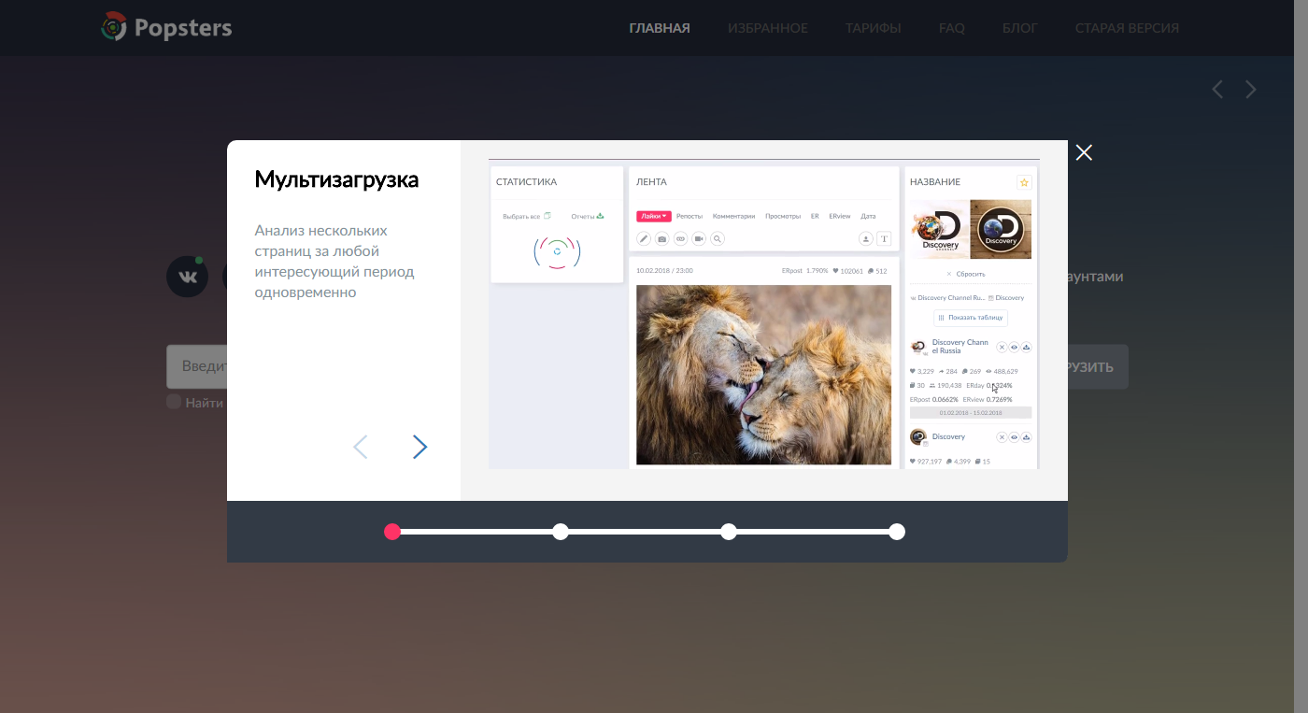The height and width of the screenshot is (713, 1308).
Task: Click the partly hidden ЗАГРУЗИТЬ button
Action: [1098, 367]
